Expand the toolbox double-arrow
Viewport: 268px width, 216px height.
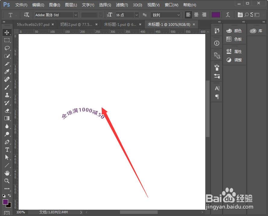[x=4, y=22]
